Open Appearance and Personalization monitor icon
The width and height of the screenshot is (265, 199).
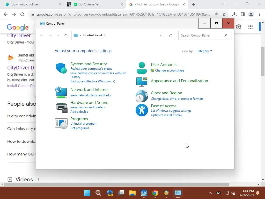point(142,82)
